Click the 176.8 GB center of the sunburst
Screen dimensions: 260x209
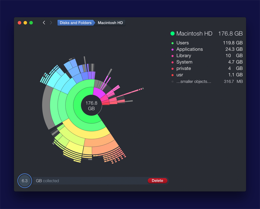point(91,106)
